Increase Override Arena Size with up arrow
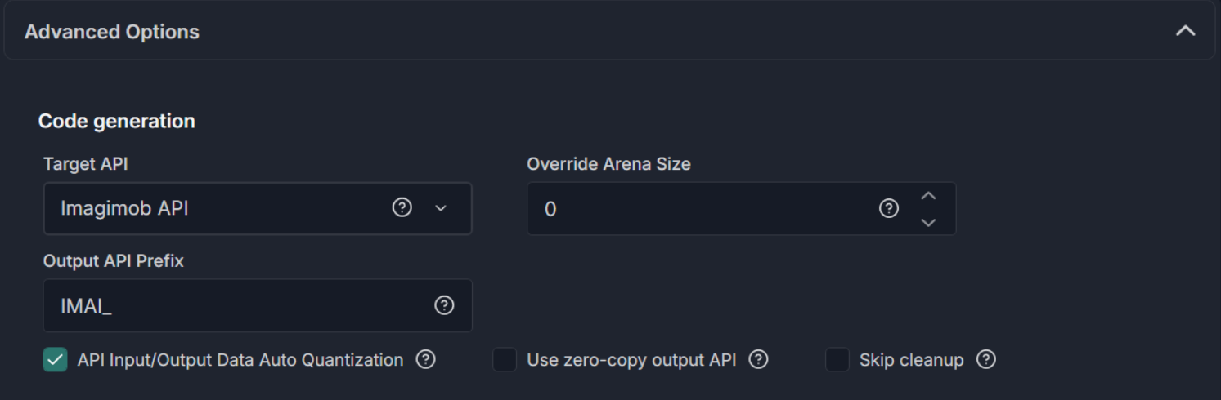Image resolution: width=1221 pixels, height=400 pixels. point(928,196)
